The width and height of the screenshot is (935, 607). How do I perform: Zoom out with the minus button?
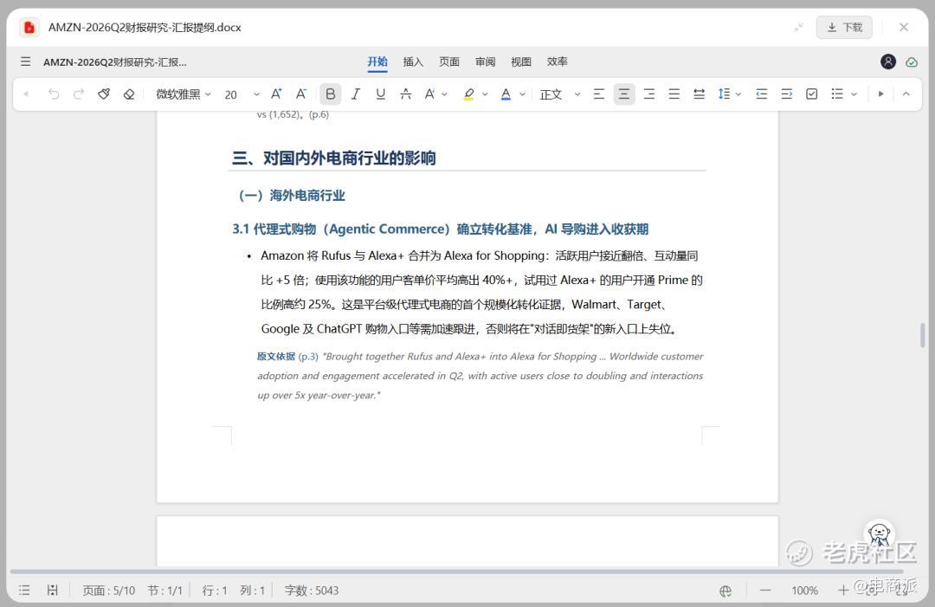765,591
